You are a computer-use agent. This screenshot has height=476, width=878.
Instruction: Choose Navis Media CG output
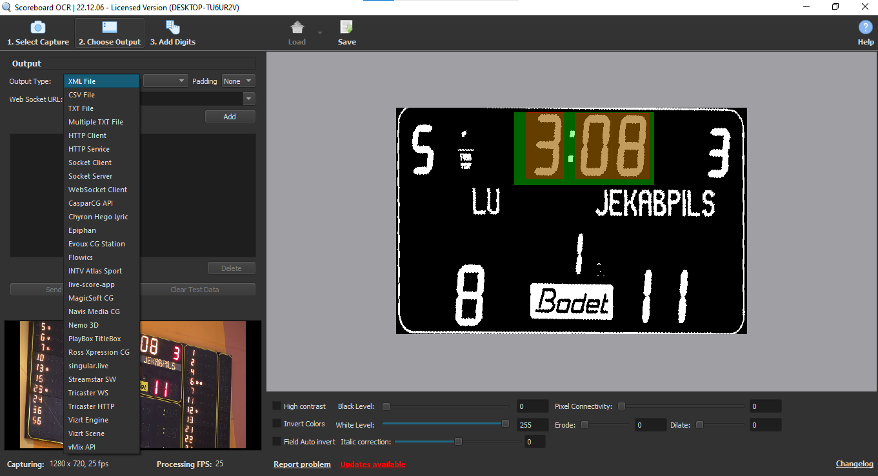[101, 312]
